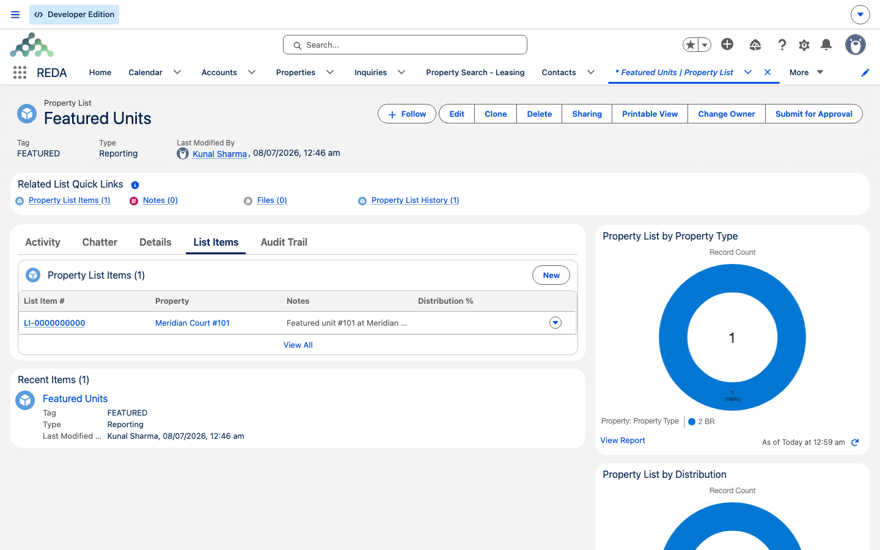Switch to the Details tab
Screen dimensions: 880x550
[x=155, y=242]
